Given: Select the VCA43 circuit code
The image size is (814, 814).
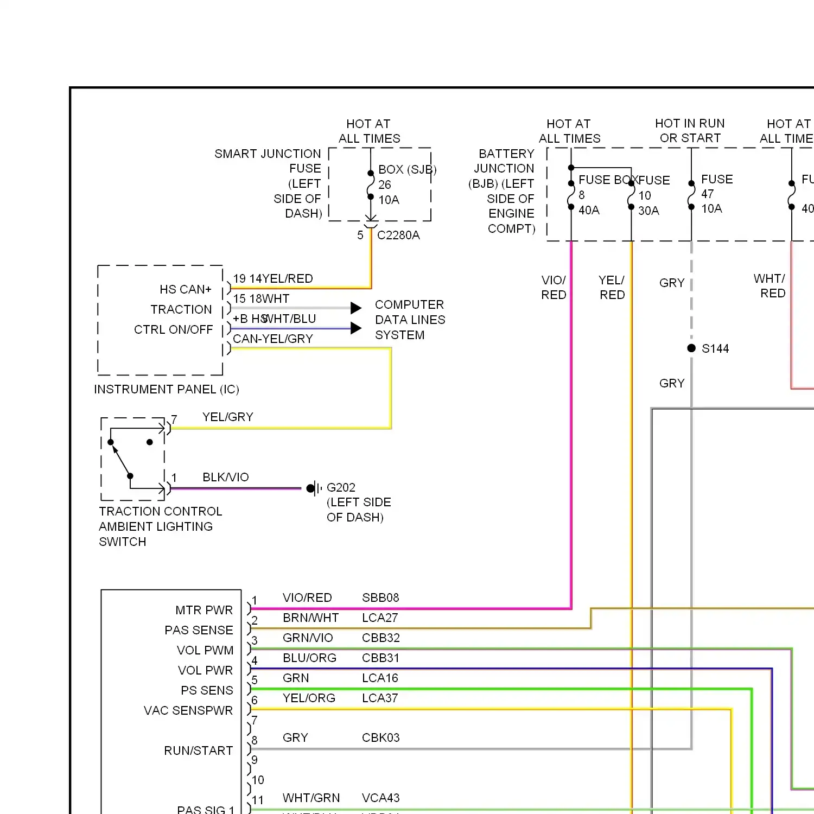Looking at the screenshot, I should pyautogui.click(x=380, y=798).
